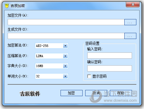Browse for the file to encrypt (加密文件)
Image resolution: width=144 pixels, height=109 pixels.
point(130,22)
